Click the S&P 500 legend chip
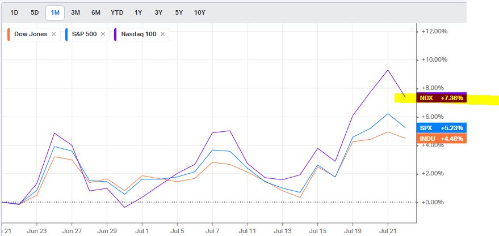 (x=87, y=35)
